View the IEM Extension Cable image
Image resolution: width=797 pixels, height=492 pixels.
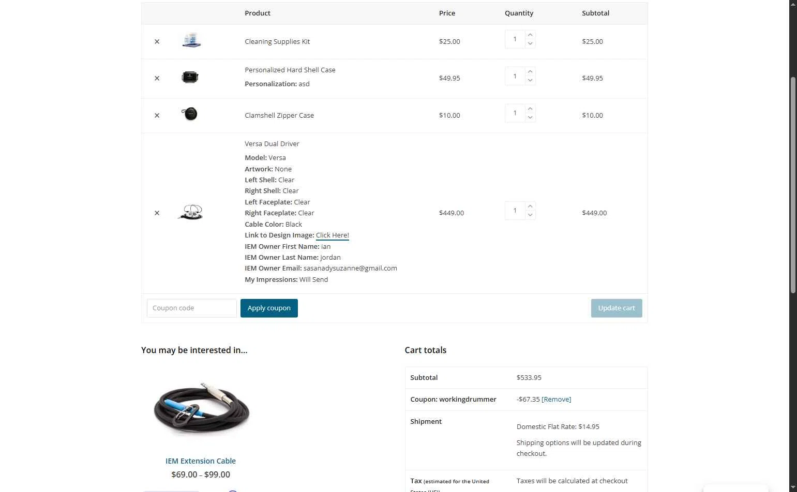point(201,409)
